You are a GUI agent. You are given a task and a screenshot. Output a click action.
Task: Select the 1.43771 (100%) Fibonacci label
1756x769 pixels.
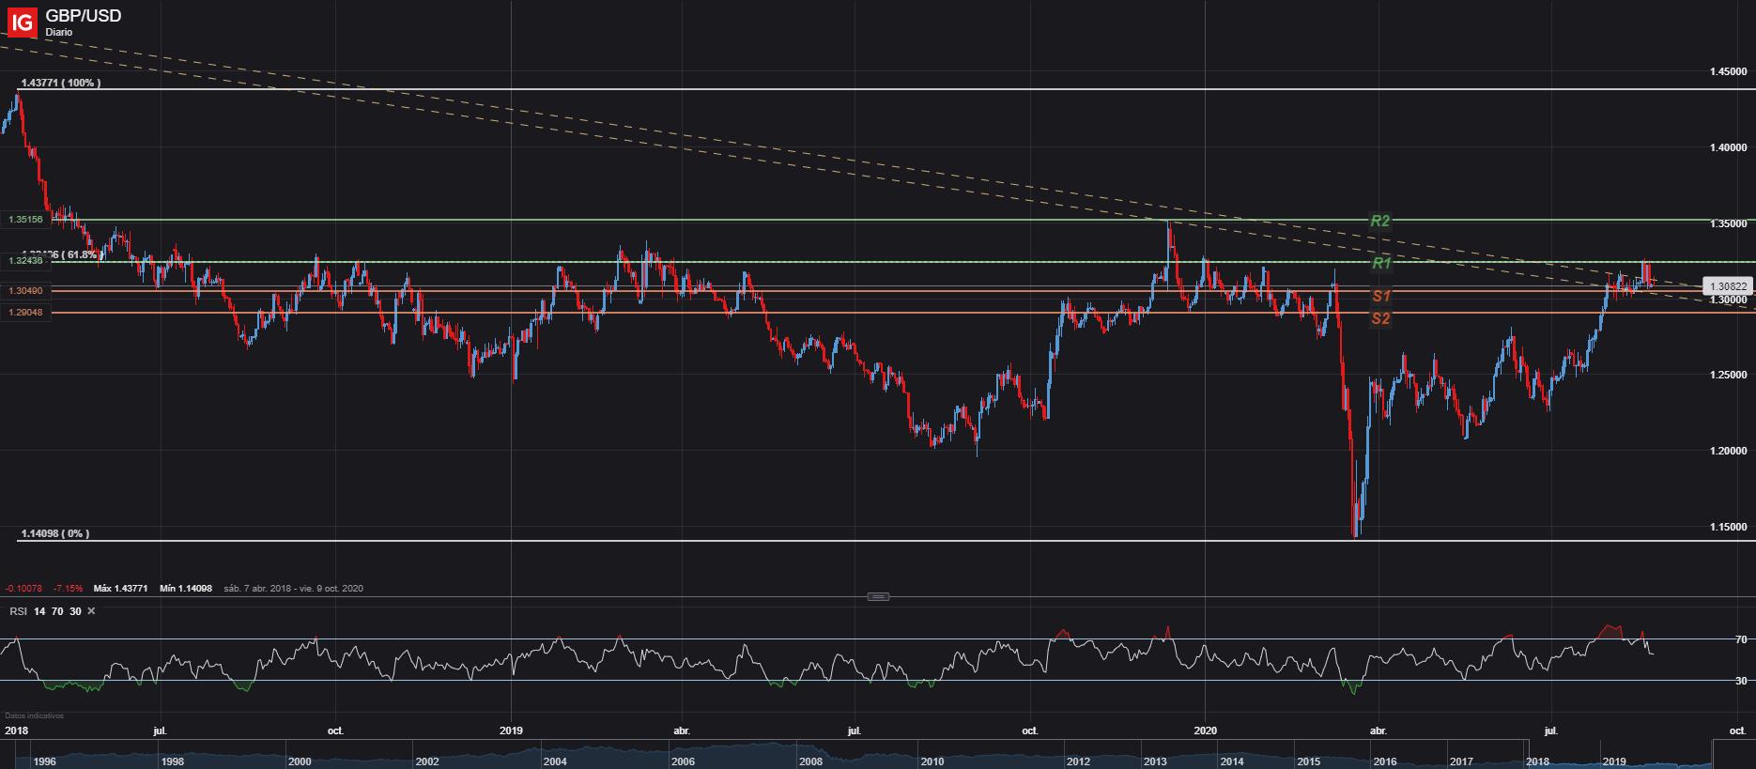(61, 83)
